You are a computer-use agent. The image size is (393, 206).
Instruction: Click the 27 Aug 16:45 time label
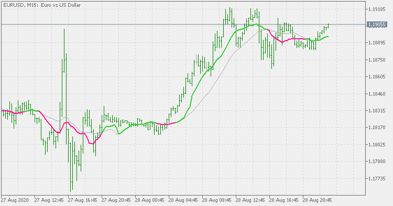[x=82, y=200]
